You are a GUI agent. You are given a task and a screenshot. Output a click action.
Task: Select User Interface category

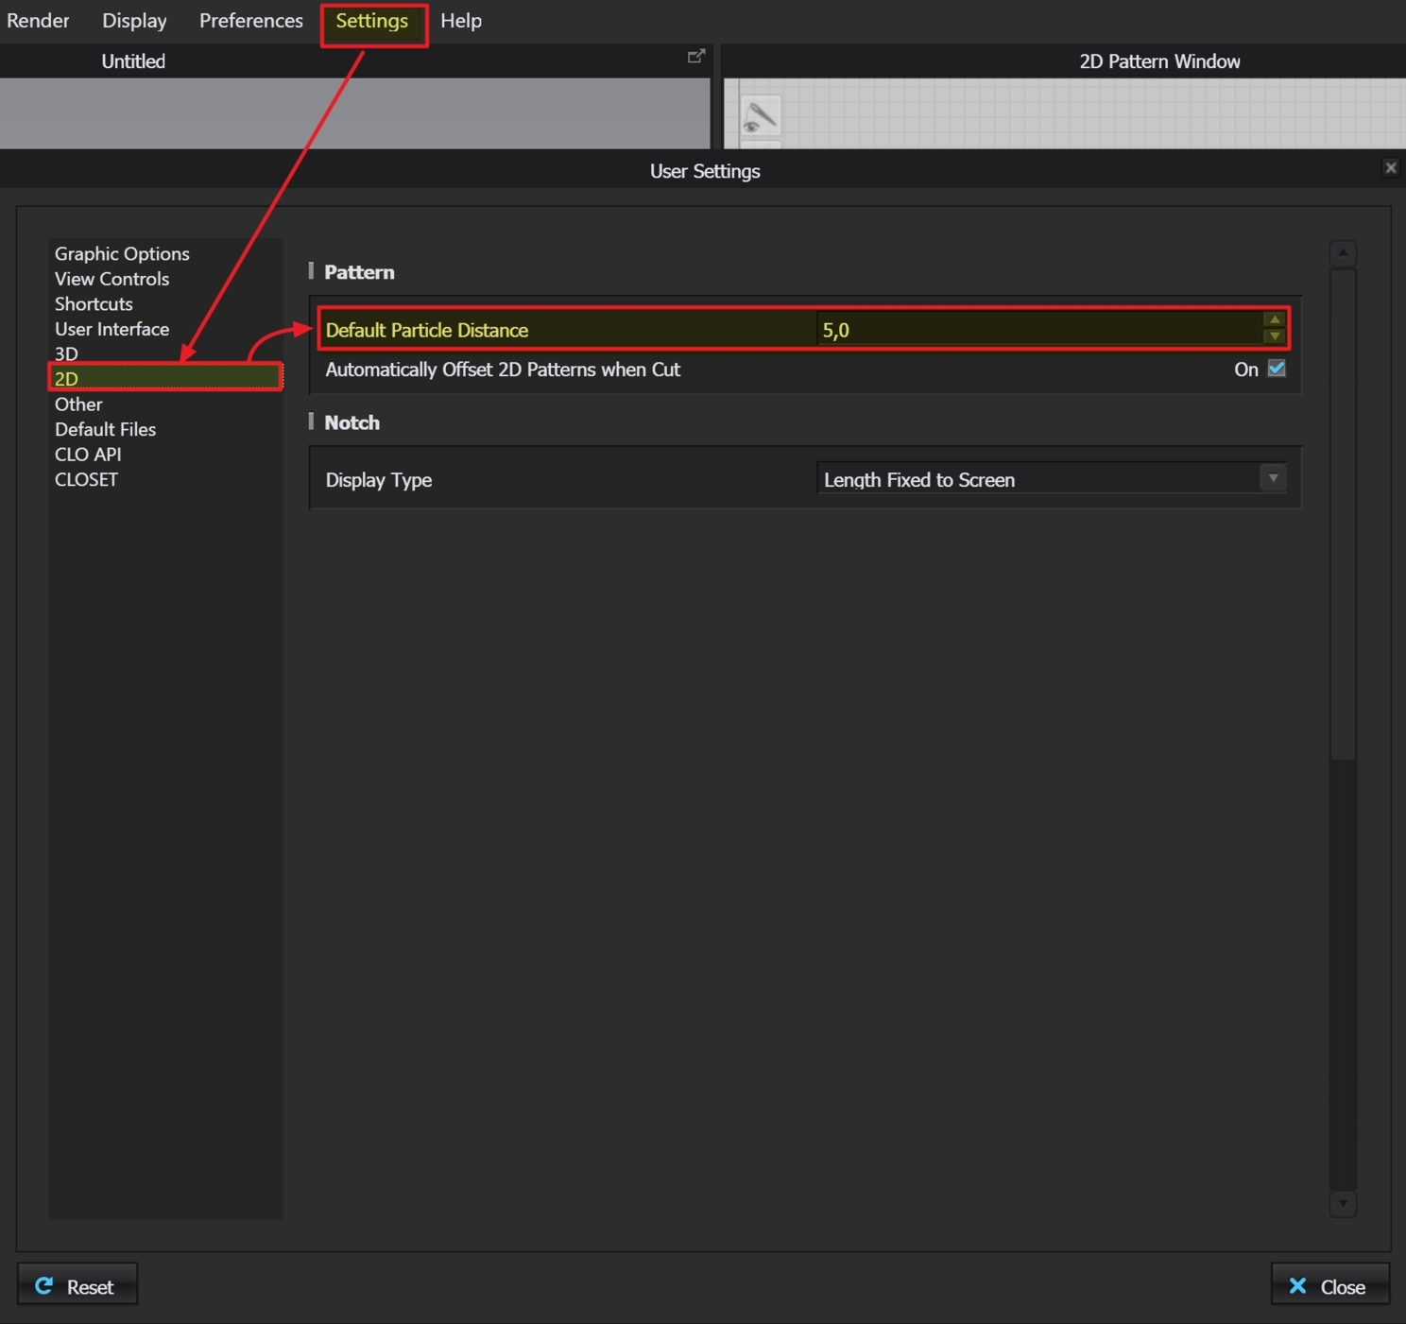click(x=111, y=329)
